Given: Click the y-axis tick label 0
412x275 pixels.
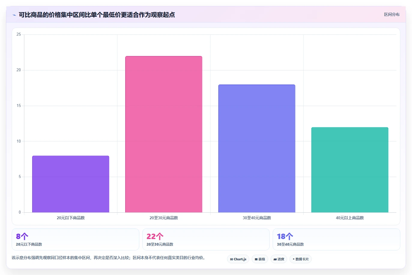Looking at the screenshot, I should click(x=20, y=212).
